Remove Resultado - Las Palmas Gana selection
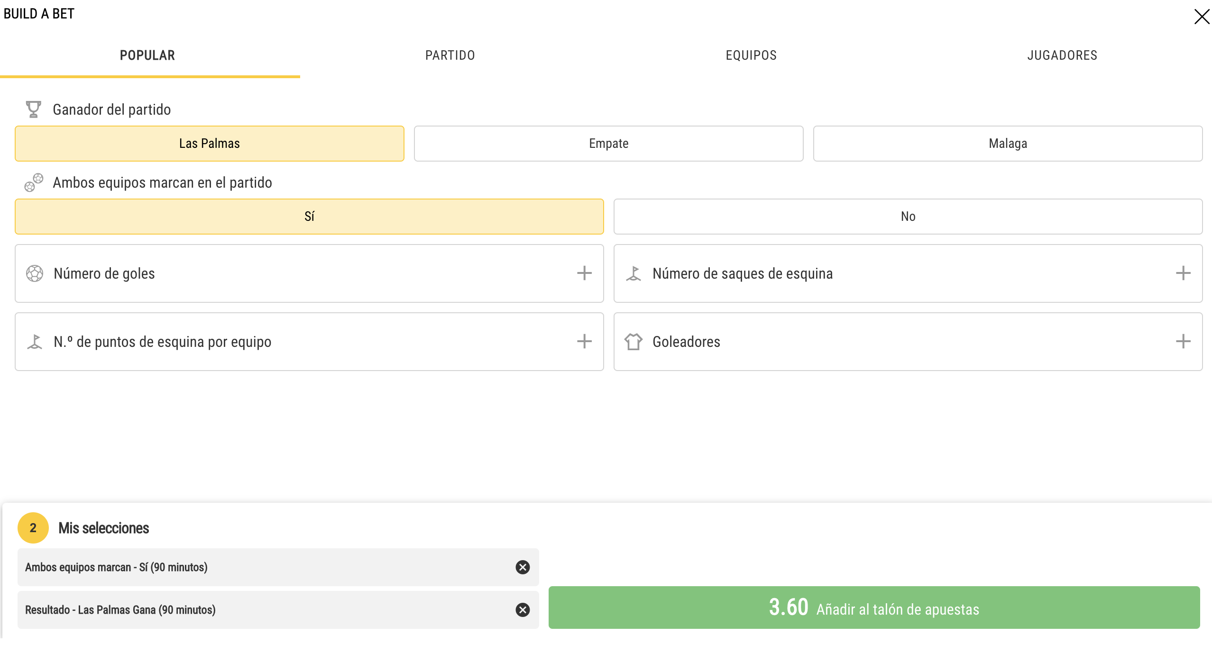 coord(523,610)
